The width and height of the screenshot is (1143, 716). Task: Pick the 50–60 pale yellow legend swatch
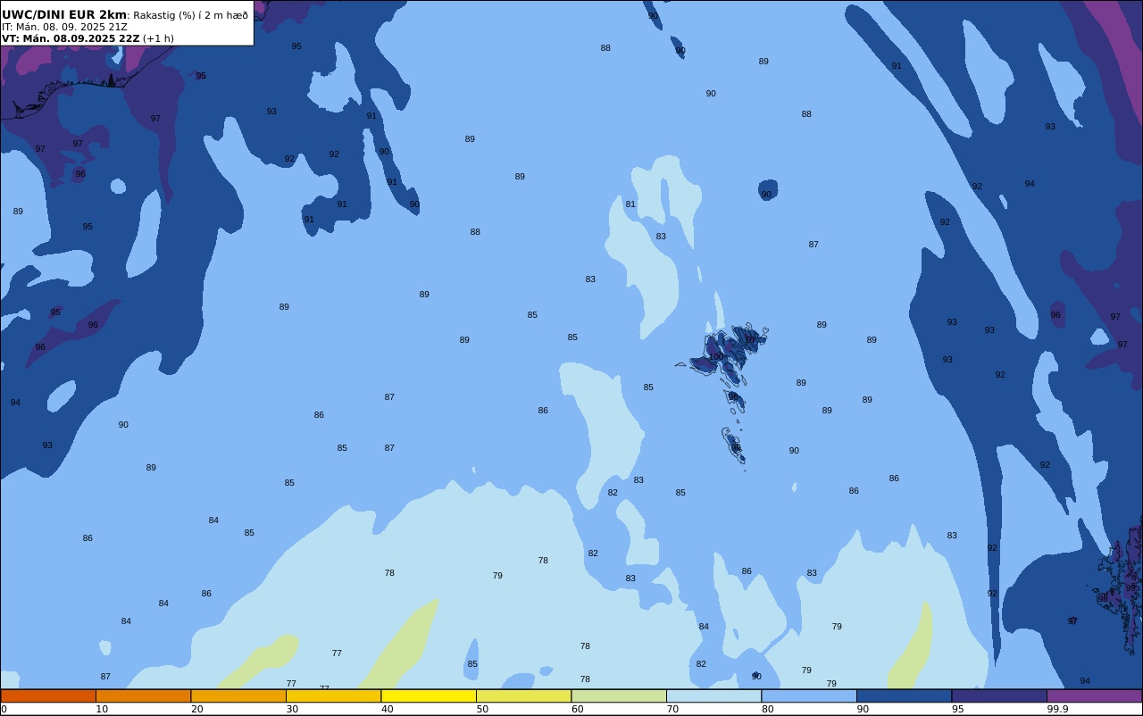pyautogui.click(x=523, y=695)
